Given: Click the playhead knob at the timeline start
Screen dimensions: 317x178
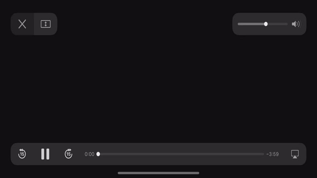Looking at the screenshot, I should (x=98, y=154).
